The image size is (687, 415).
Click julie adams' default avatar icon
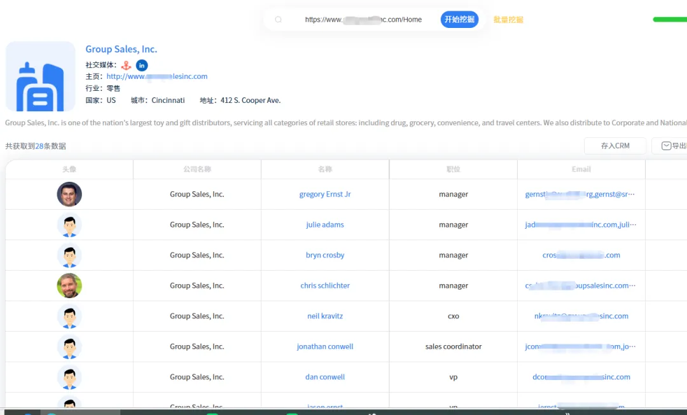[69, 224]
